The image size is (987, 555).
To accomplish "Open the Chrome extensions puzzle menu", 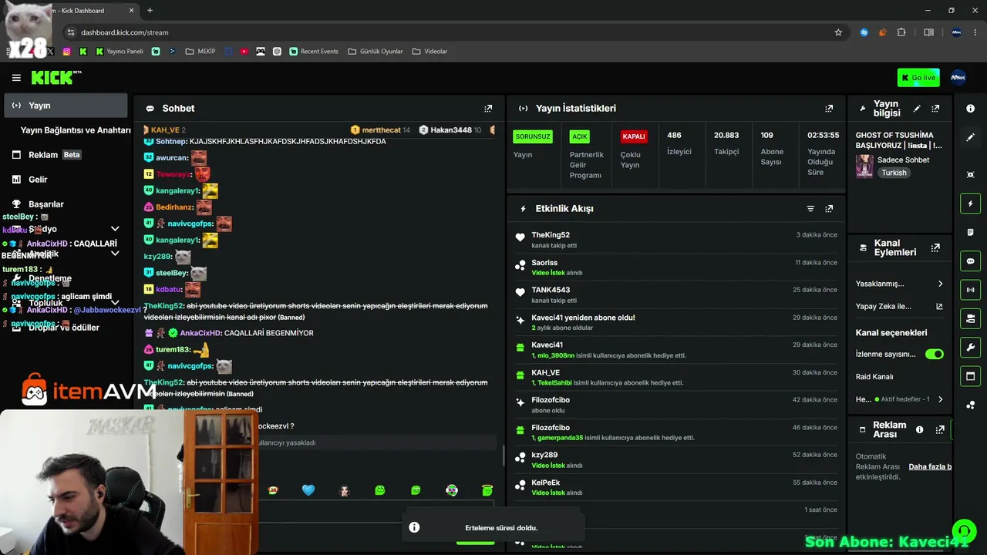I will [x=901, y=32].
